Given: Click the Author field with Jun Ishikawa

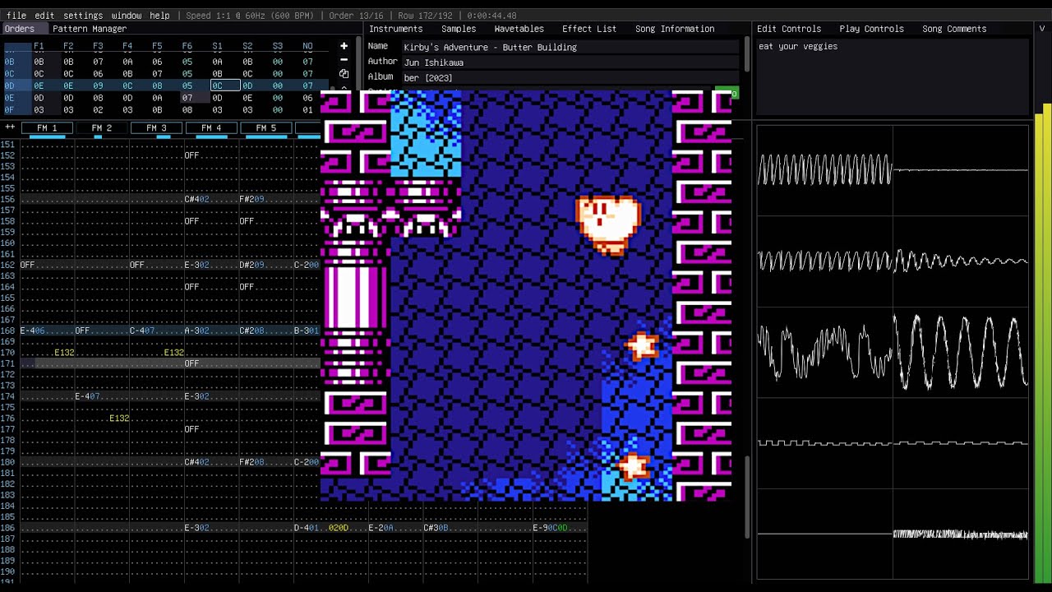Looking at the screenshot, I should coord(570,62).
